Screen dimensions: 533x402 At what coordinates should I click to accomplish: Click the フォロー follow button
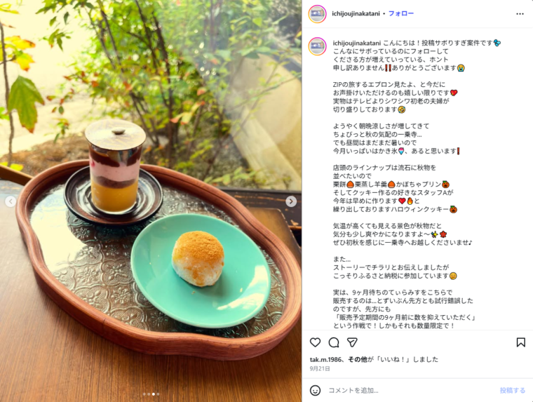tap(400, 13)
